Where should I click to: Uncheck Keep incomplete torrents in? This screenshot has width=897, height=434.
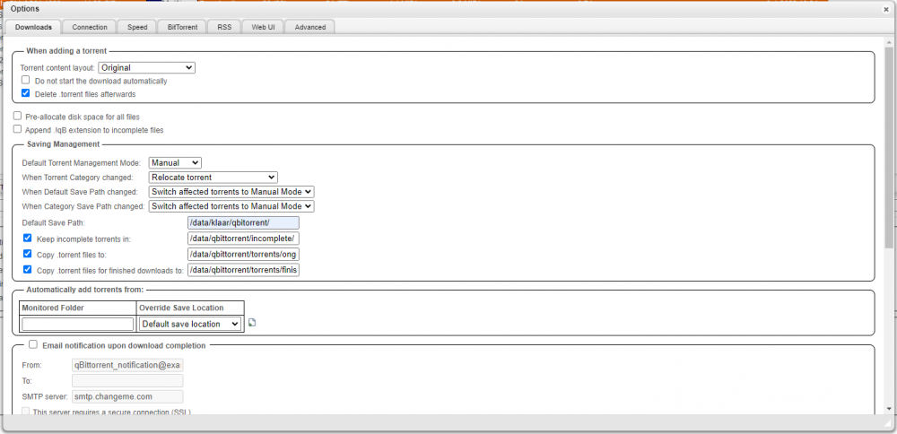click(x=27, y=238)
